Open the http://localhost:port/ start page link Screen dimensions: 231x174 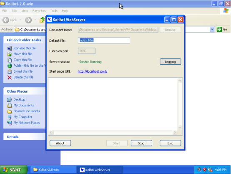[x=93, y=71]
